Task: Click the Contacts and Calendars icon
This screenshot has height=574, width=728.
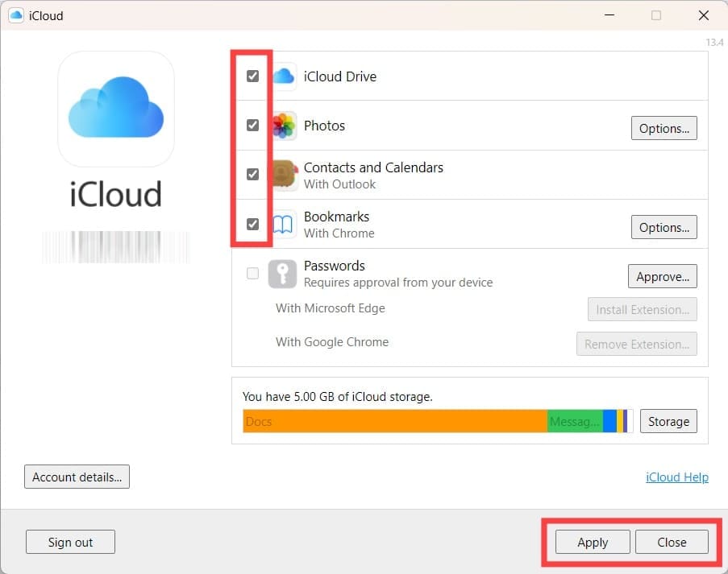Action: point(284,175)
